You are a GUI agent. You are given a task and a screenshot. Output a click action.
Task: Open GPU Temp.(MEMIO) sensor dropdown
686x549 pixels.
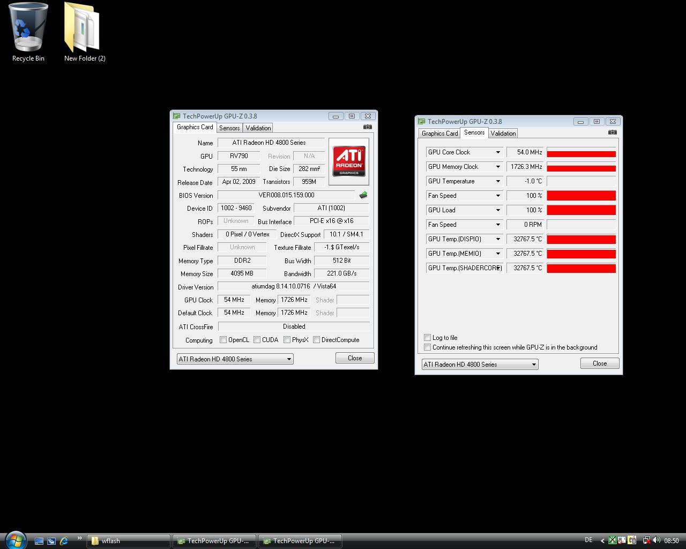point(497,254)
